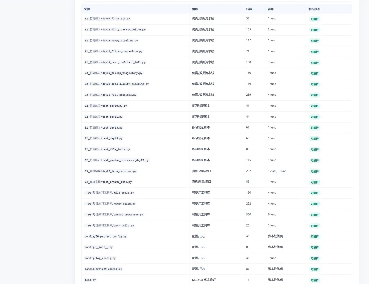Open the pandas_processor.py file entry
This screenshot has height=284, width=369.
pos(114,215)
